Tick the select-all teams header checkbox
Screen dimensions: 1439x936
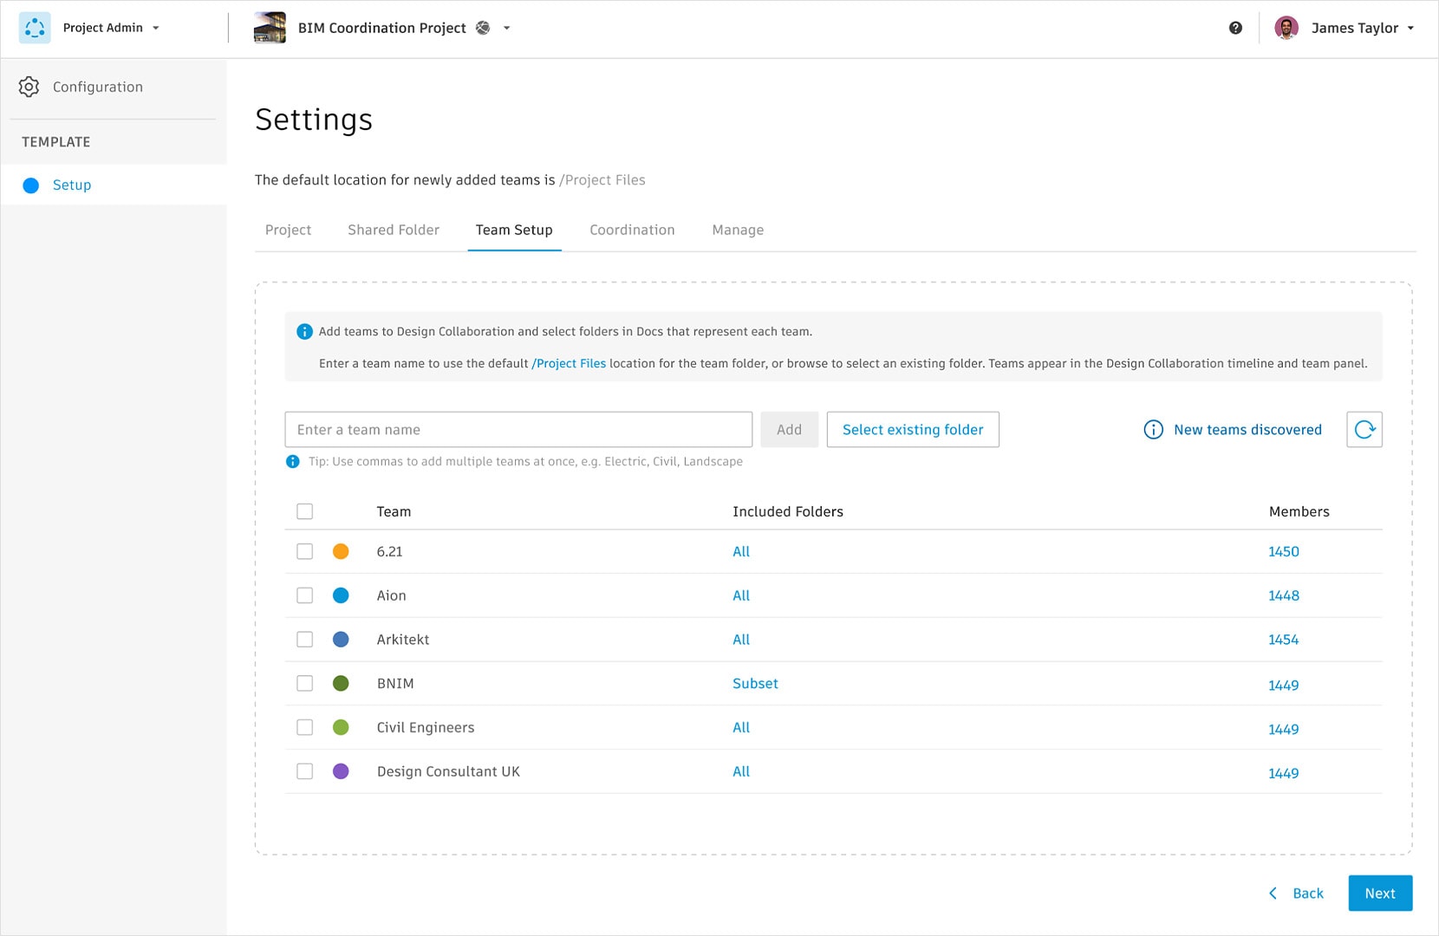click(304, 511)
